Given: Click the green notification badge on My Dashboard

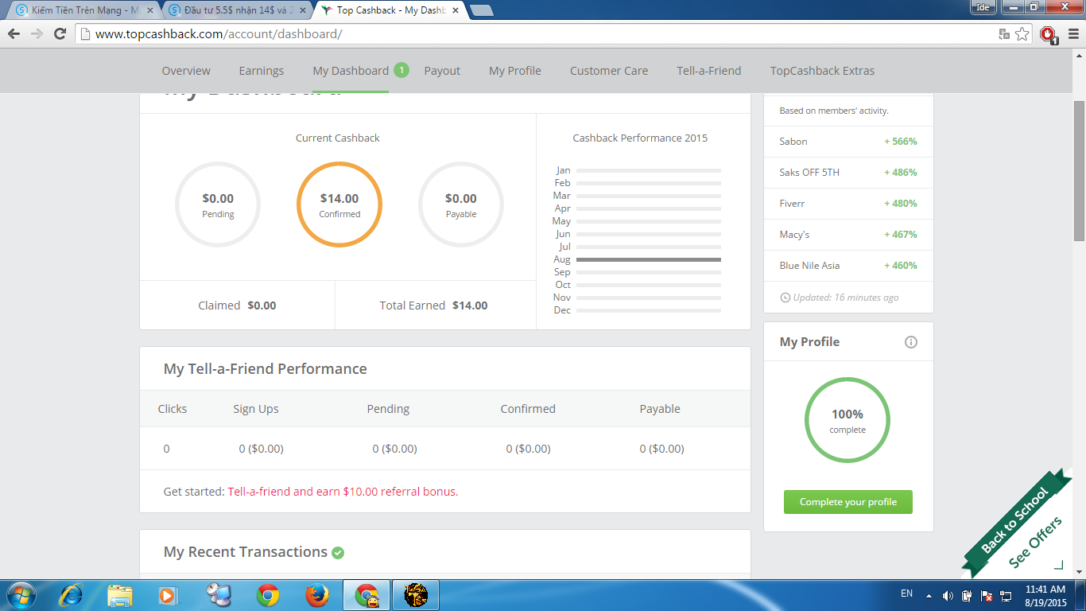Looking at the screenshot, I should click(401, 70).
